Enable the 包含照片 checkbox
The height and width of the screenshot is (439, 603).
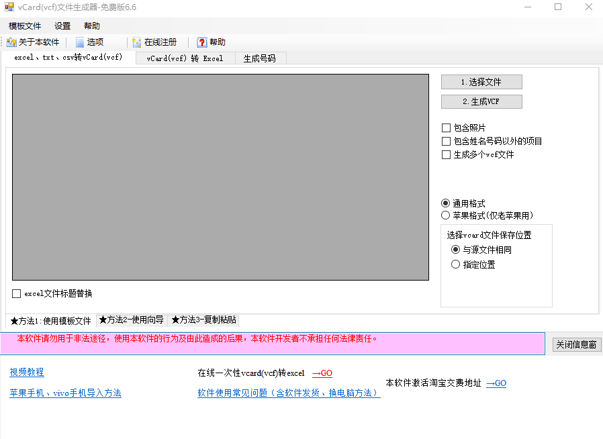click(447, 128)
